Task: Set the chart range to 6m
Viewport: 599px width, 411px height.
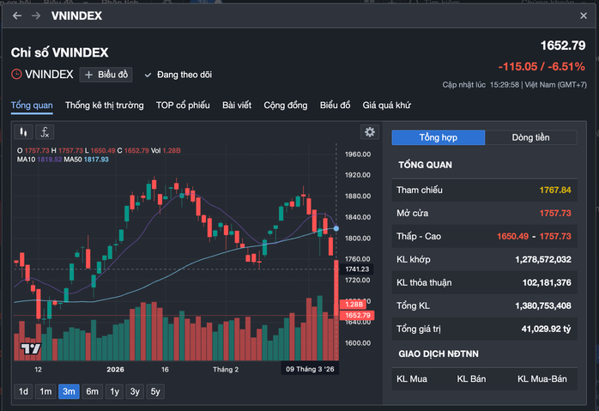Action: 92,392
